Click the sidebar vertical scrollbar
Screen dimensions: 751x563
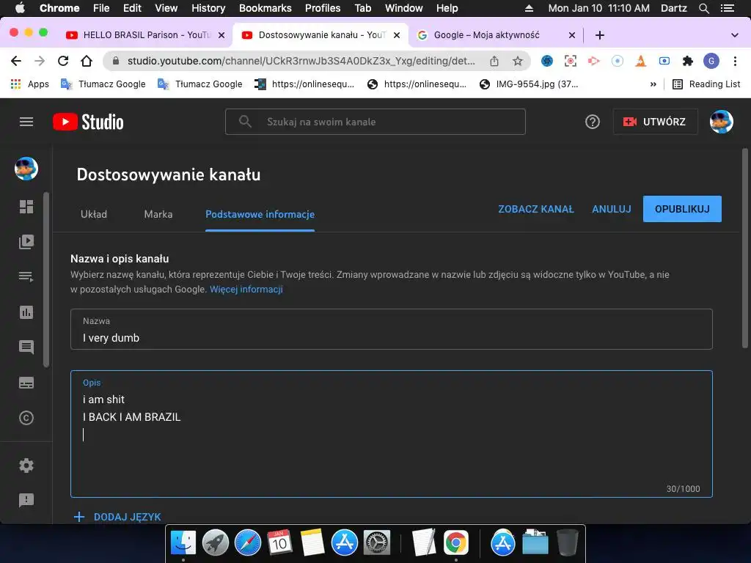[x=46, y=280]
